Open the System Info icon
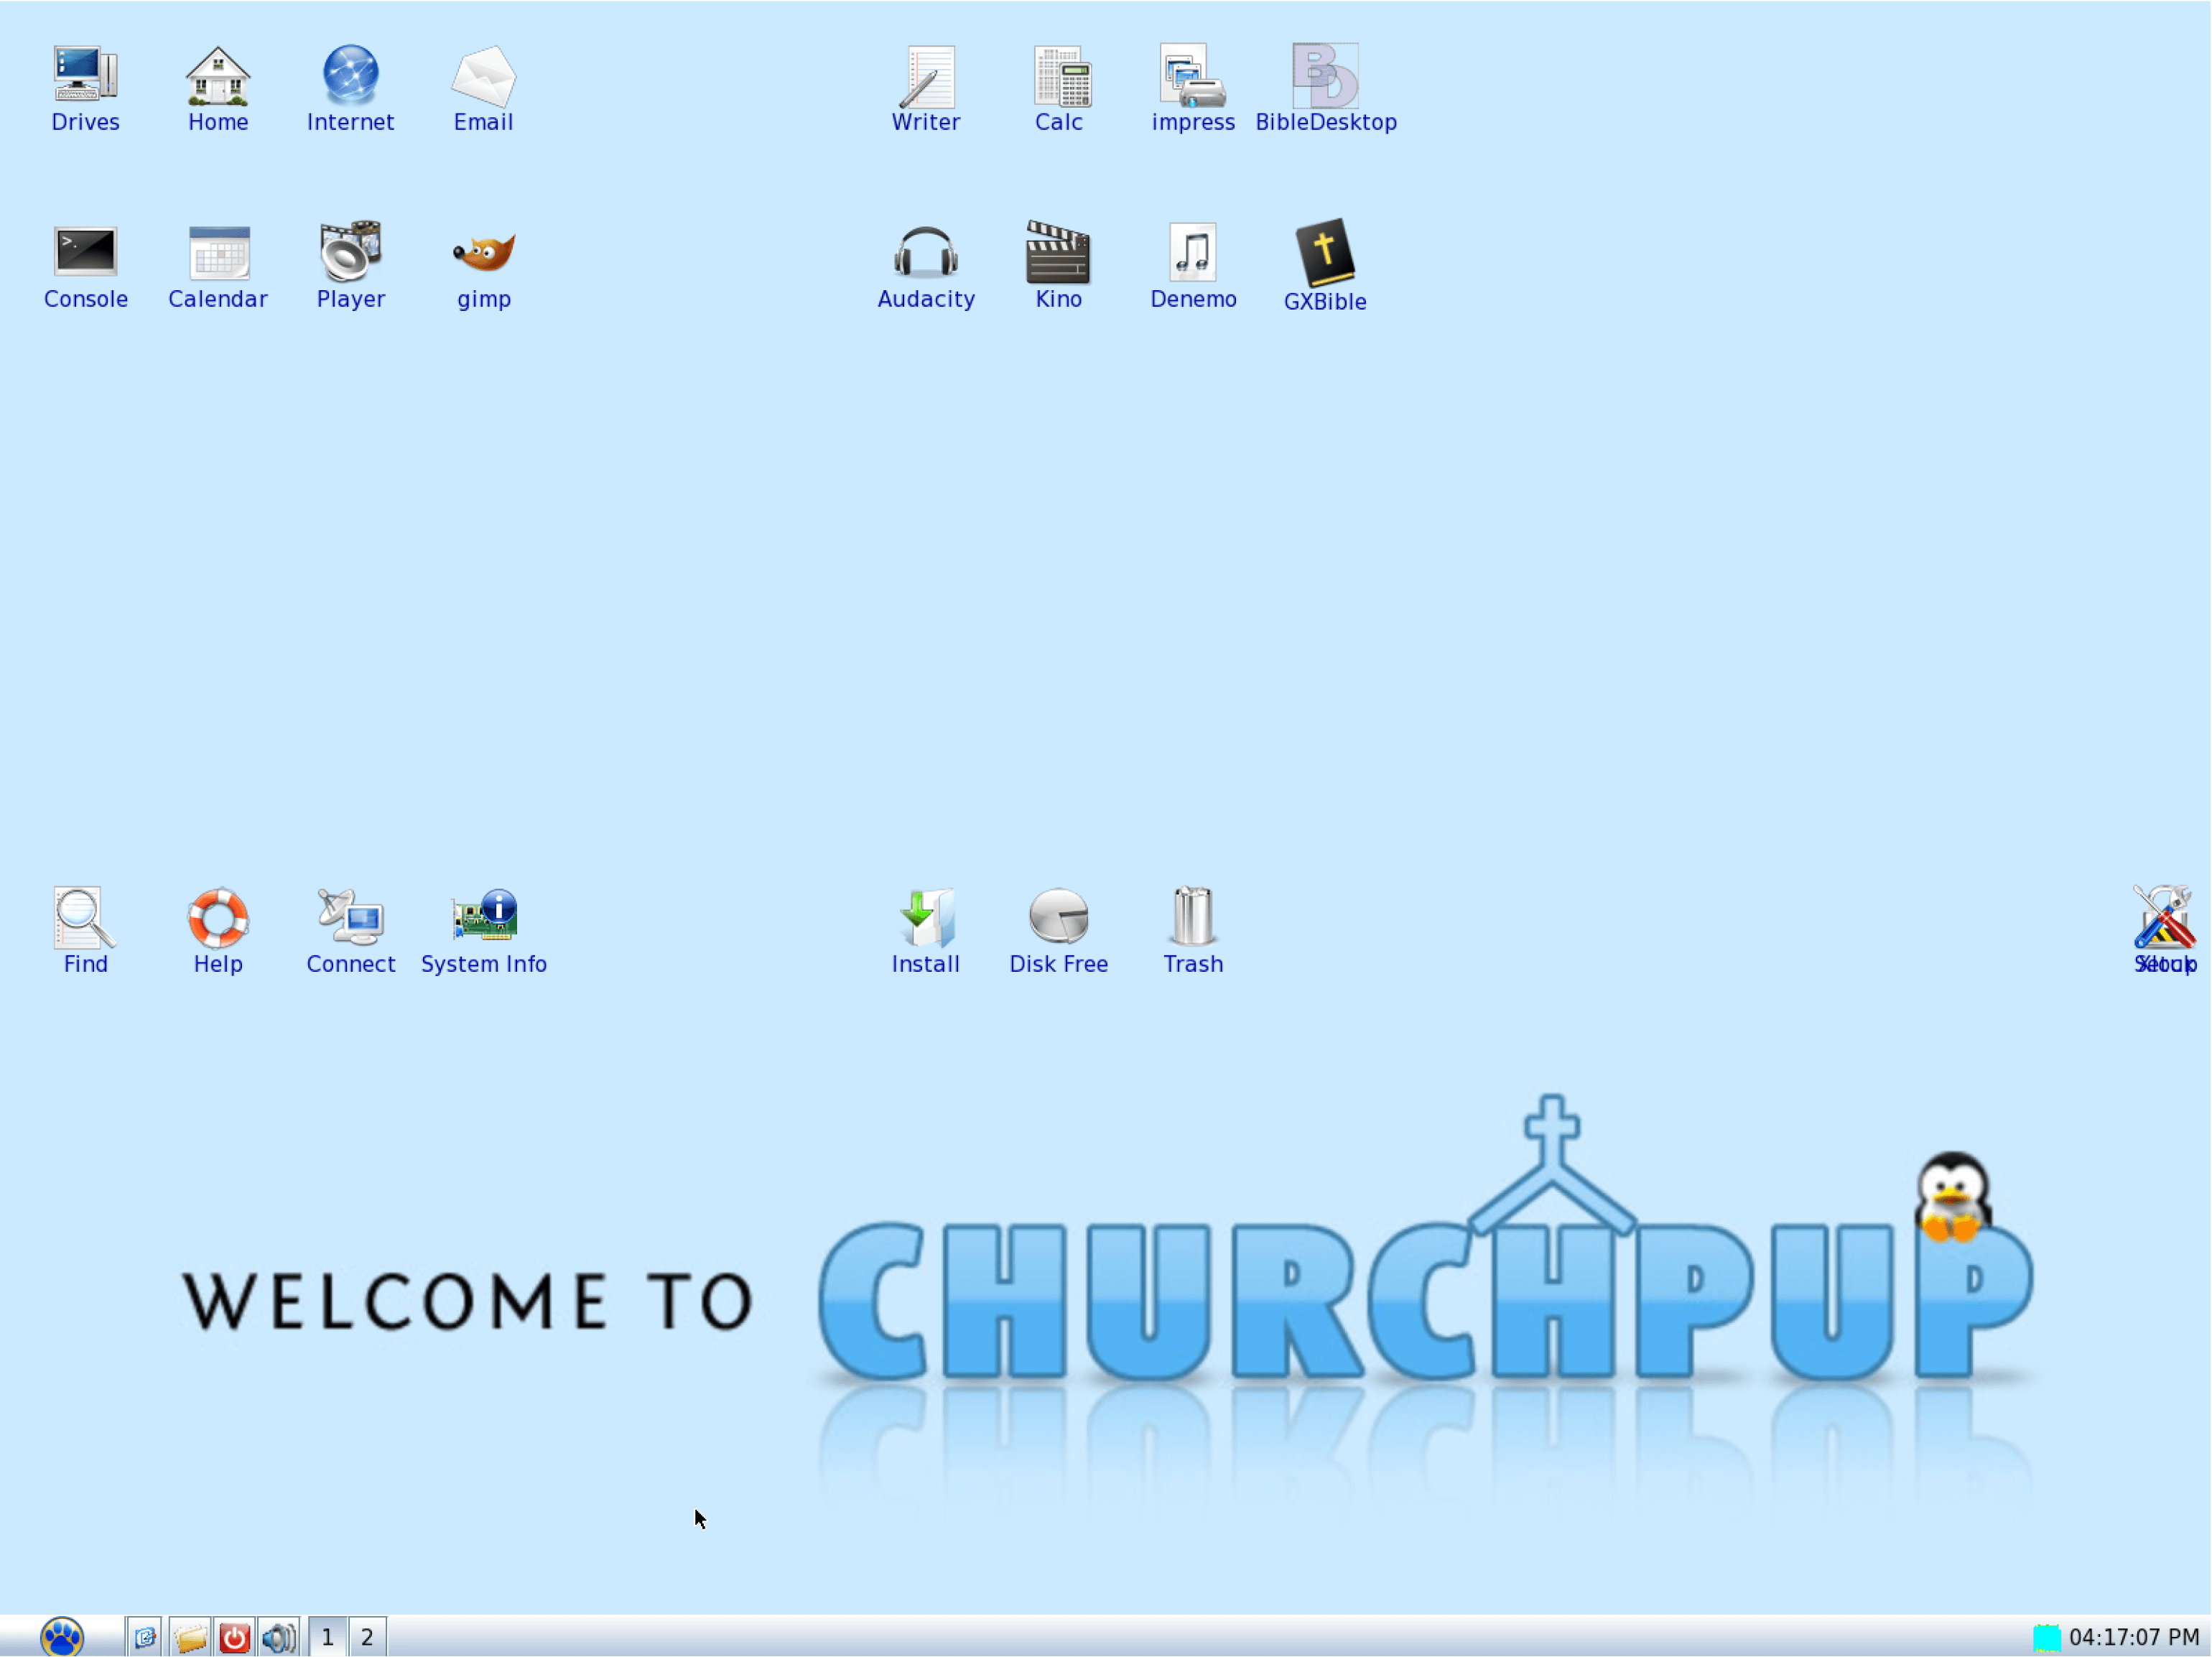This screenshot has height=1657, width=2212. tap(484, 915)
